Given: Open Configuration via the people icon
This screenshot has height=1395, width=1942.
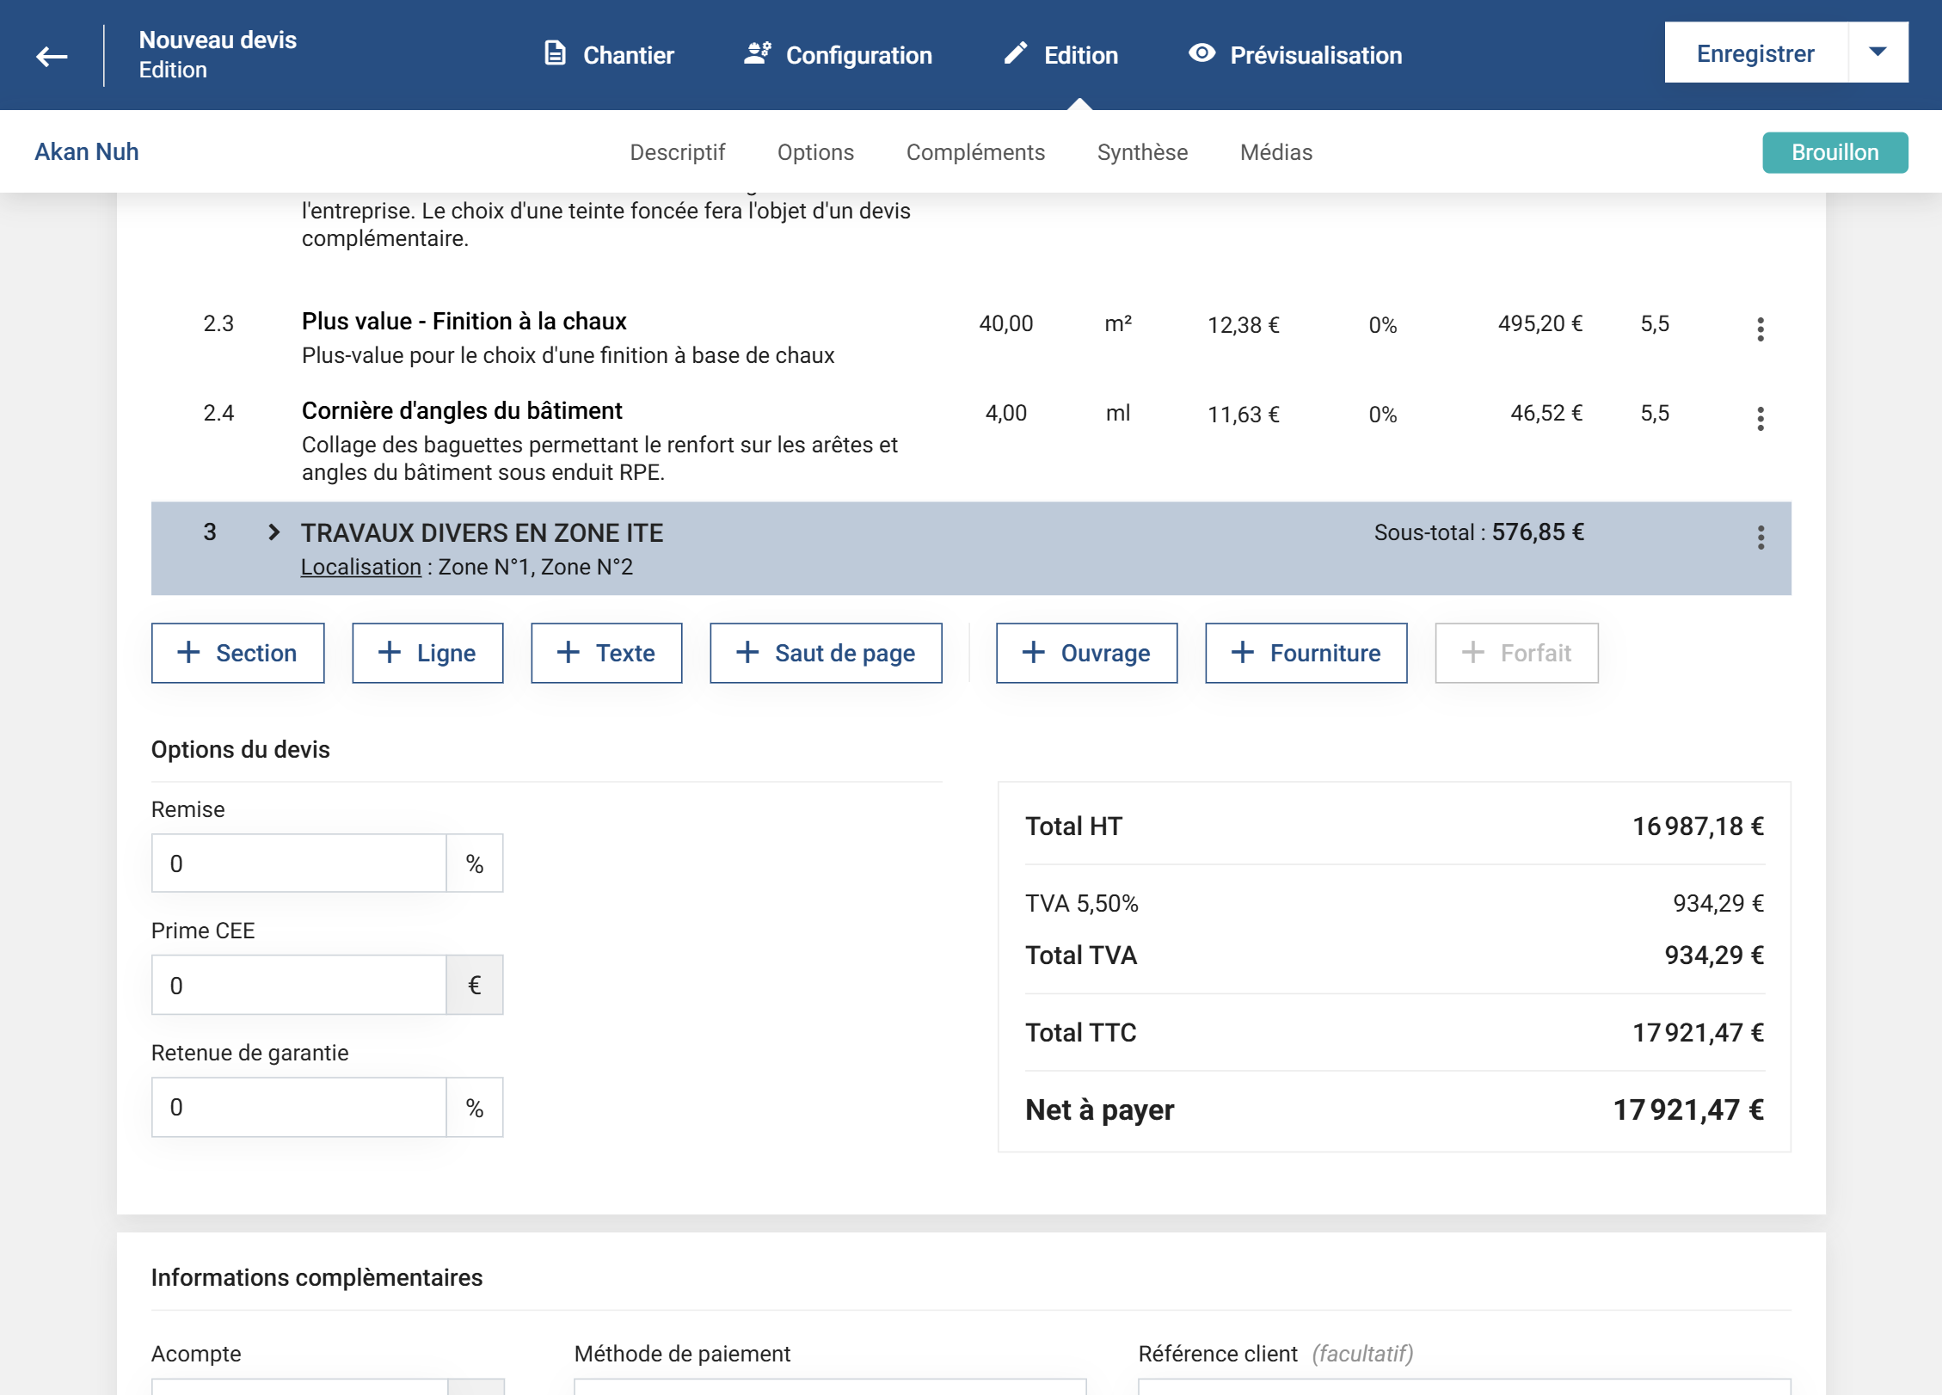Looking at the screenshot, I should [x=757, y=54].
